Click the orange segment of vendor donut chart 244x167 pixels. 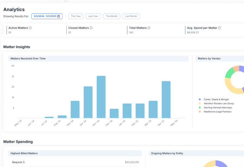[236, 69]
